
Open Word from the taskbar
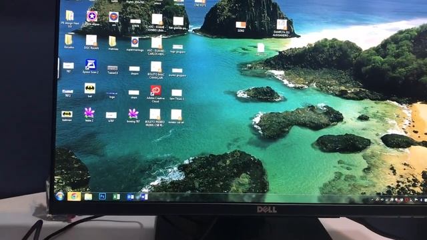(144, 197)
